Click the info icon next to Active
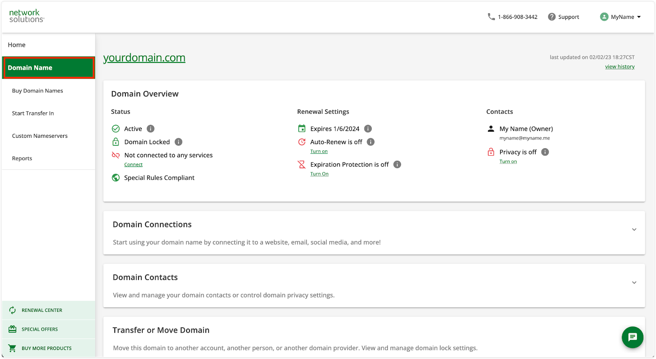Viewport: 656px width, 359px height. point(150,129)
